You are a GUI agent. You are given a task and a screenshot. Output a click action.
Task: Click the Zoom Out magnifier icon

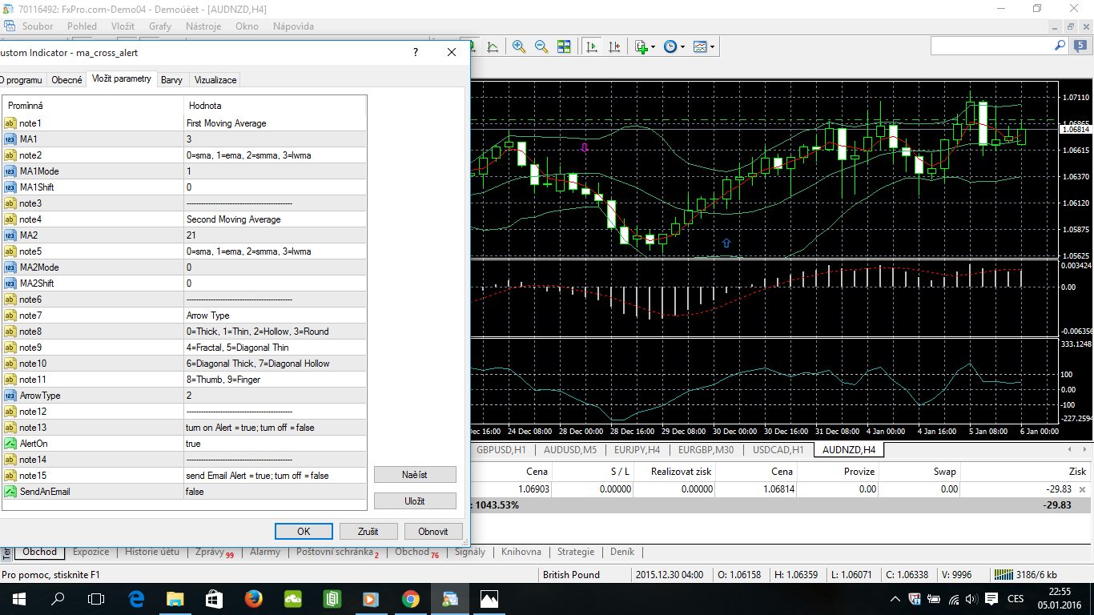[x=541, y=47]
